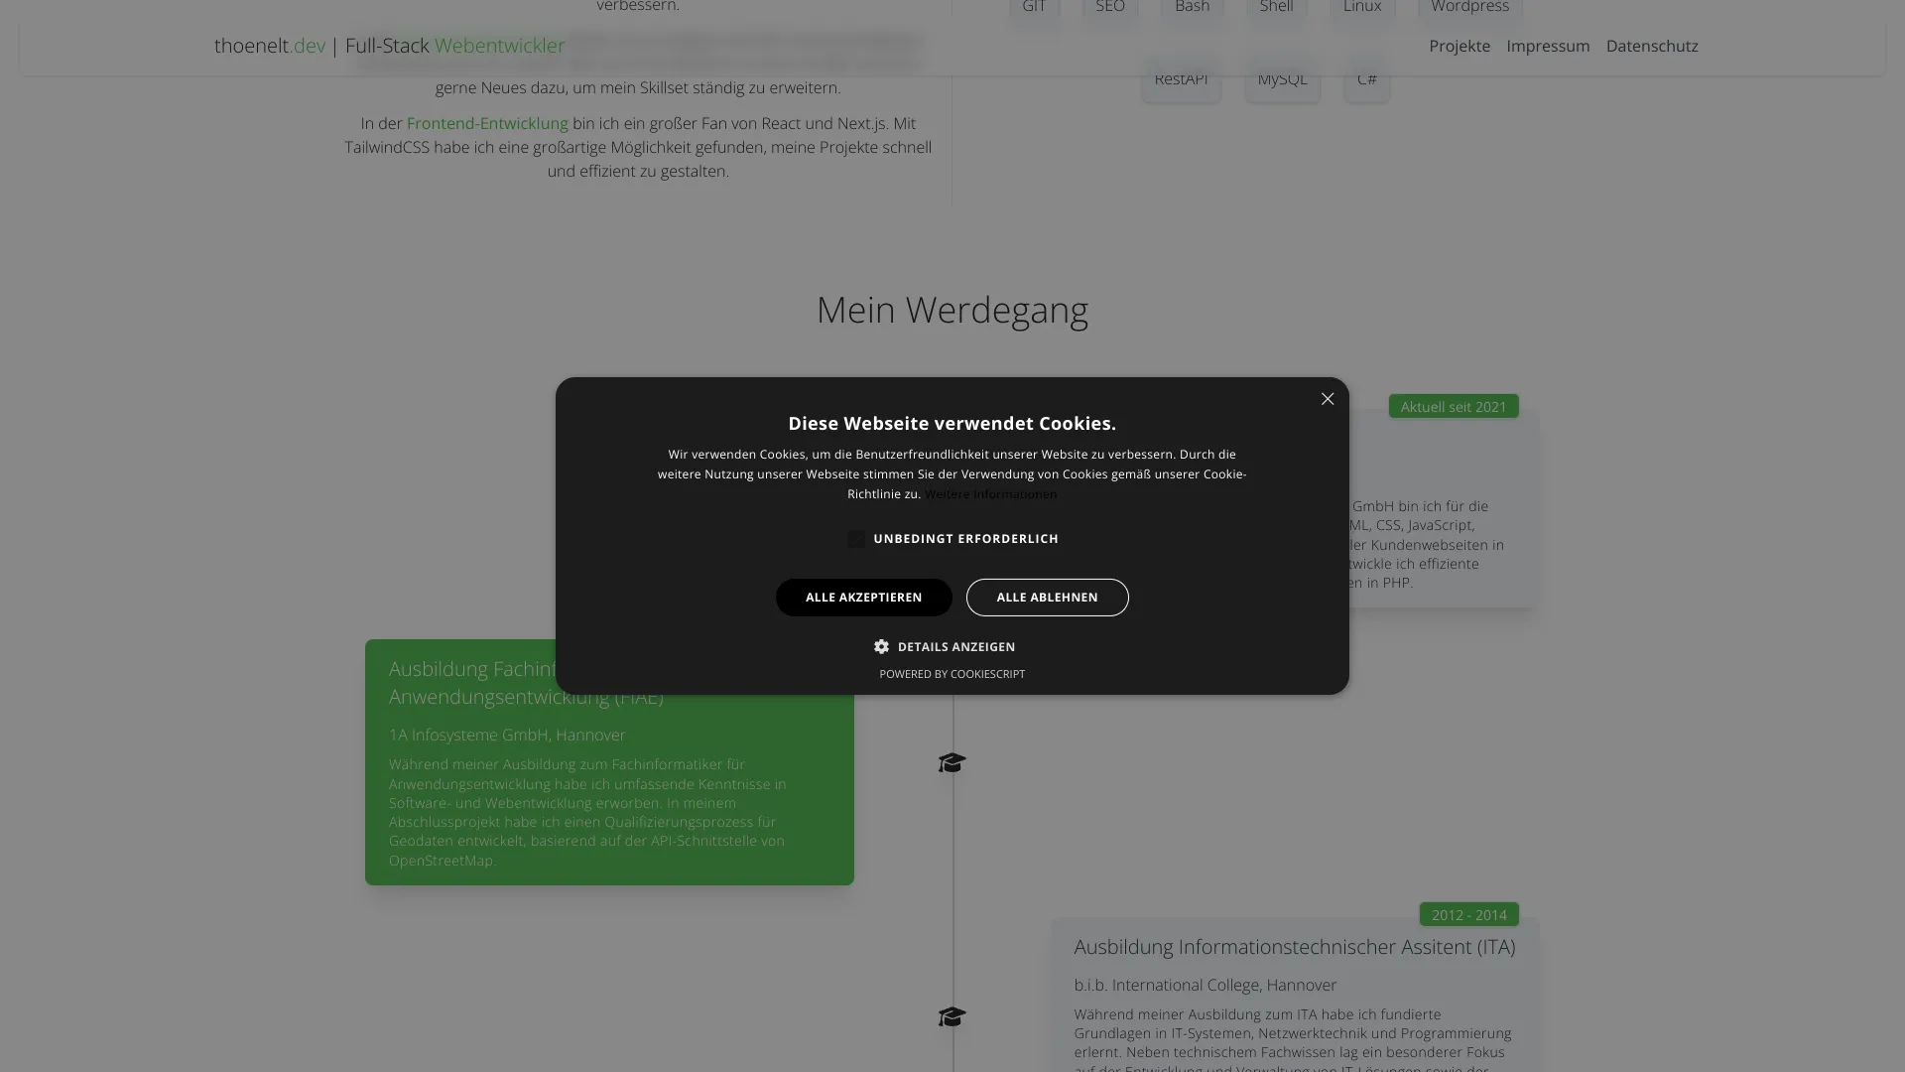Reject cookies via Alle Ablehnen button
Image resolution: width=1905 pixels, height=1072 pixels.
[1048, 598]
